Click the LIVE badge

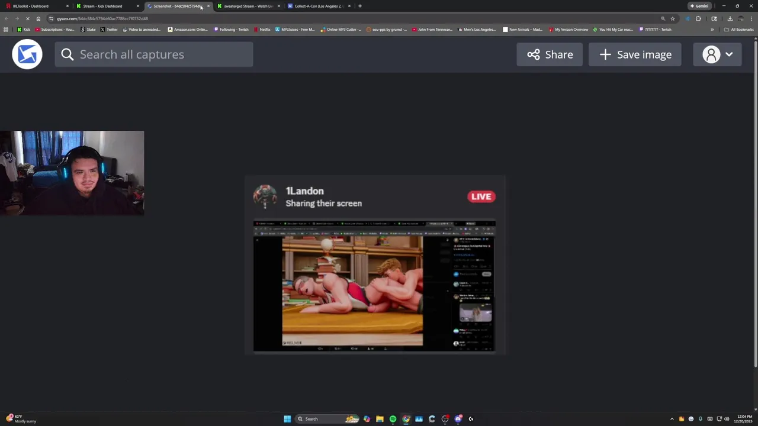[x=481, y=196]
